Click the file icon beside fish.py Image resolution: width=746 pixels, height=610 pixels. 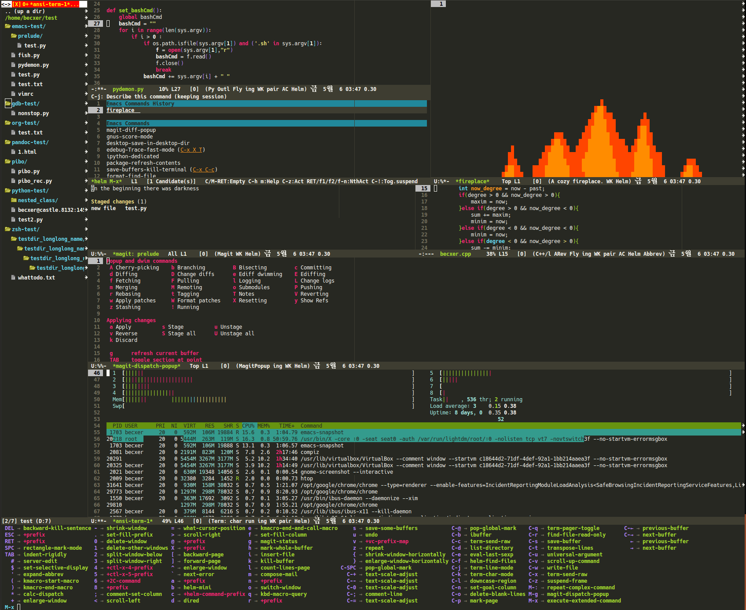click(14, 55)
